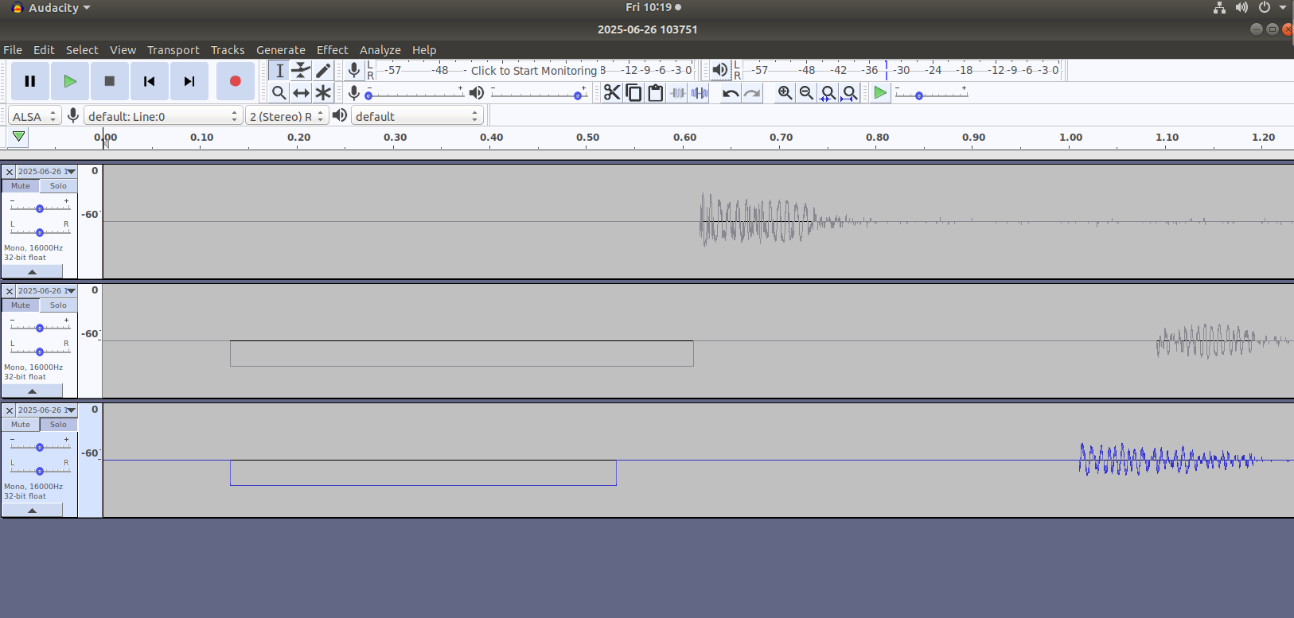Select the Multi-Tool asterisk icon

(x=322, y=93)
